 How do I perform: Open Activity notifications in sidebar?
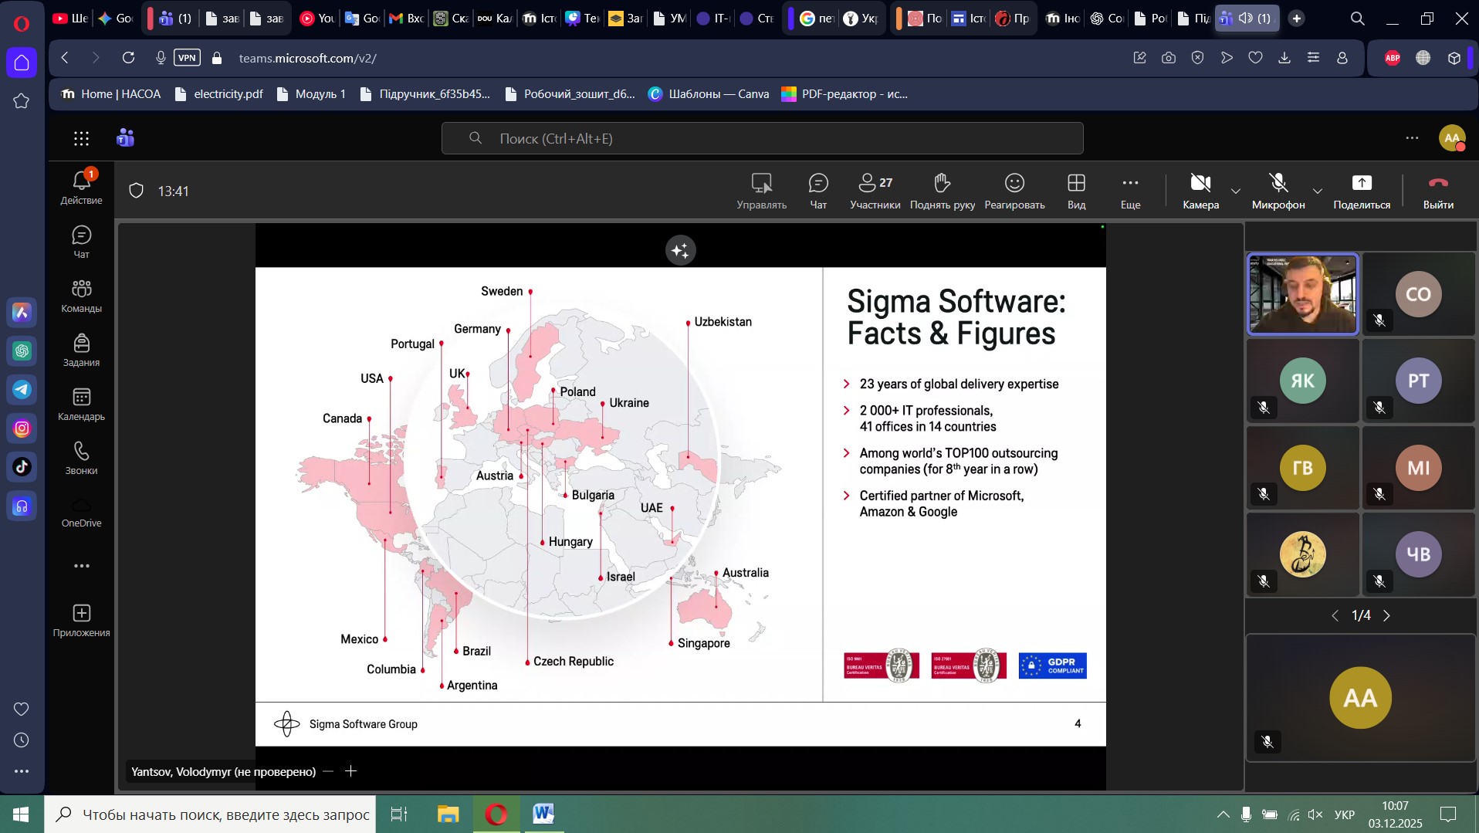81,187
